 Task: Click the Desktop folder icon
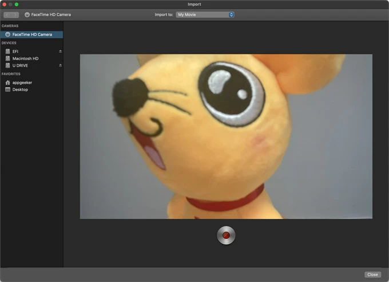pos(7,89)
